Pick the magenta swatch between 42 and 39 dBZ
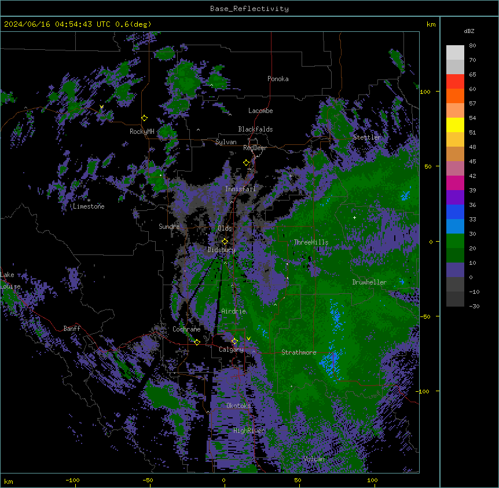Viewport: 499px width, 488px height. (x=455, y=183)
